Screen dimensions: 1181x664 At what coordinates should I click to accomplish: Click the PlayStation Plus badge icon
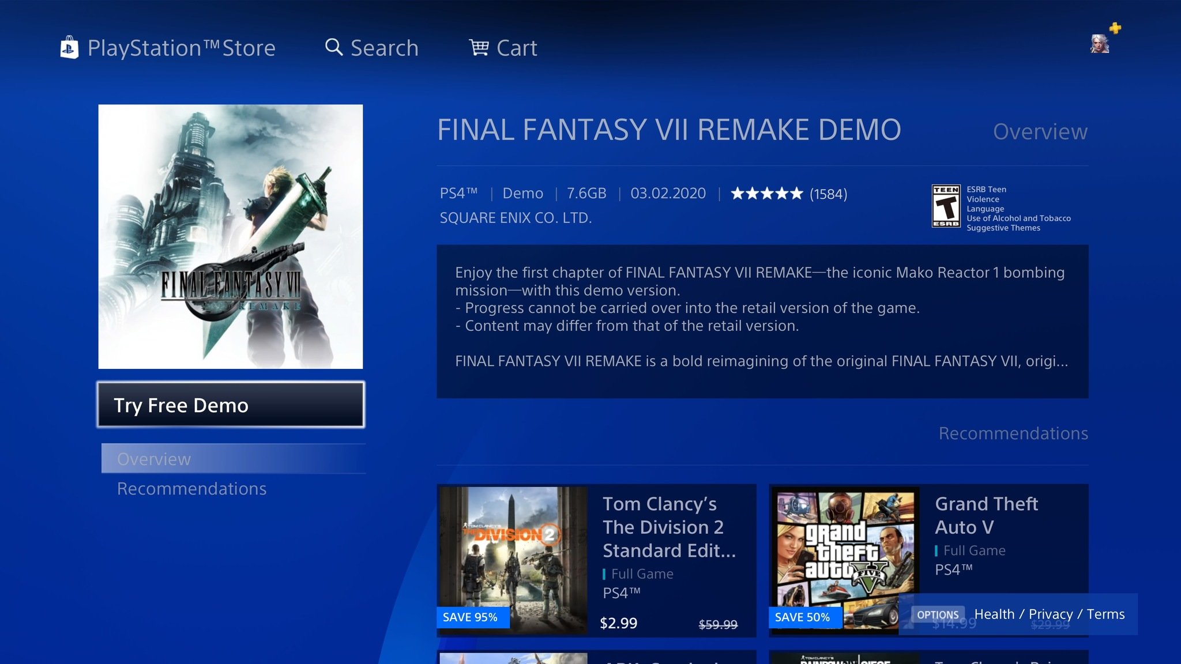(1115, 28)
